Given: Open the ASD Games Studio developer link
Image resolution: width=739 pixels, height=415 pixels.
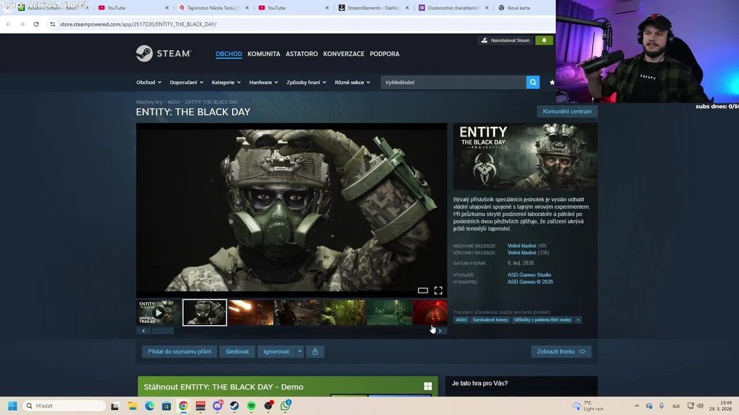Looking at the screenshot, I should click(x=529, y=275).
